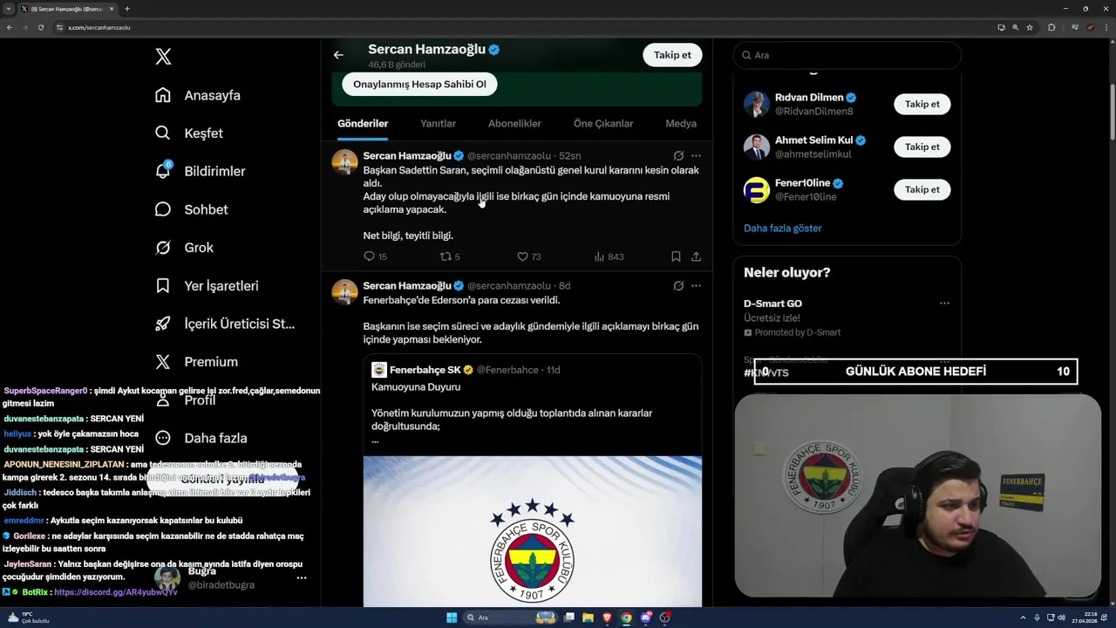Open İçerik Üreticisi Stüdyosu item
Viewport: 1116px width, 628px height.
coord(225,324)
